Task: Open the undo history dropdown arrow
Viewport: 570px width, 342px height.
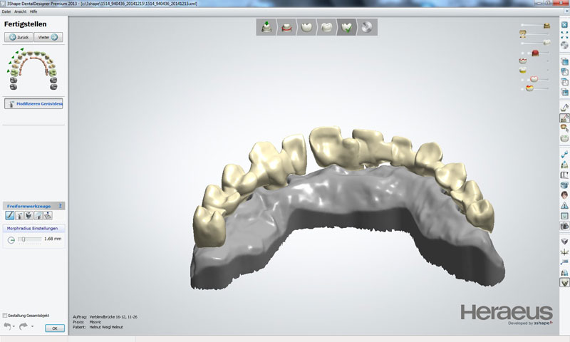Action: point(14,328)
